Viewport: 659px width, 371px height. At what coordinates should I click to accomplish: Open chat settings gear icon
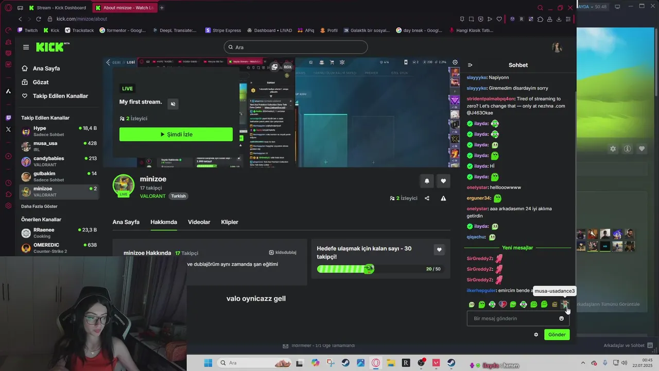point(536,334)
